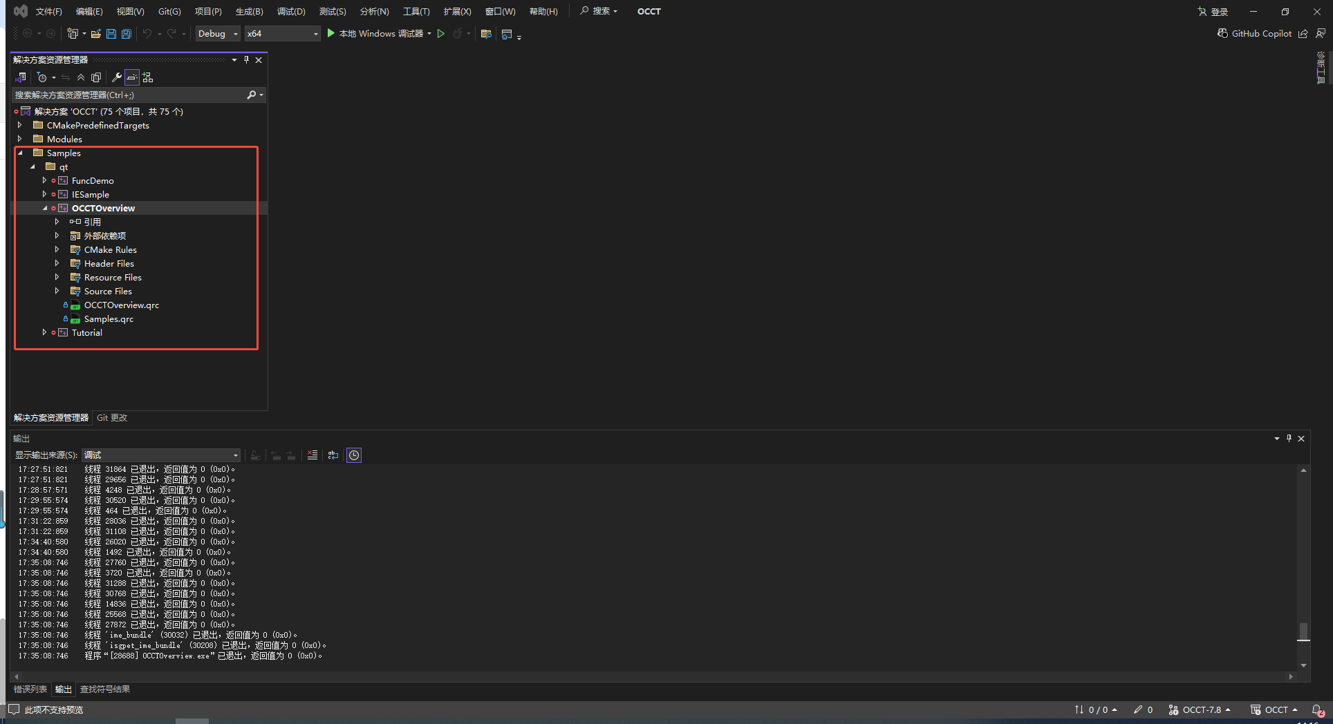This screenshot has width=1333, height=724.
Task: Expand the Tutorial project node
Action: (44, 332)
